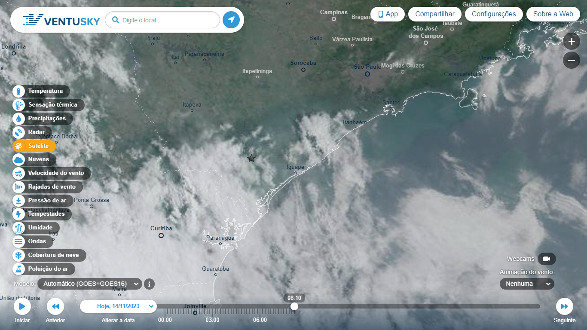Select the Precipitações layer label
The height and width of the screenshot is (330, 587).
[x=47, y=119]
